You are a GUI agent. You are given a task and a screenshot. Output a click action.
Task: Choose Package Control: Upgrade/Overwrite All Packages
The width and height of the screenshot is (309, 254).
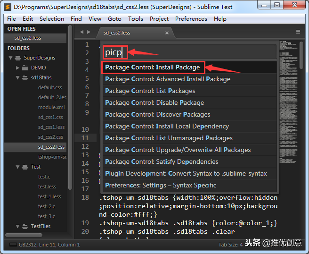(189, 150)
